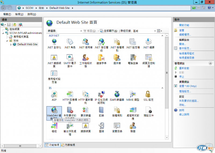Image resolution: width=215 pixels, height=153 pixels.
Task: Open the view mode dropdown button
Action: [159, 31]
